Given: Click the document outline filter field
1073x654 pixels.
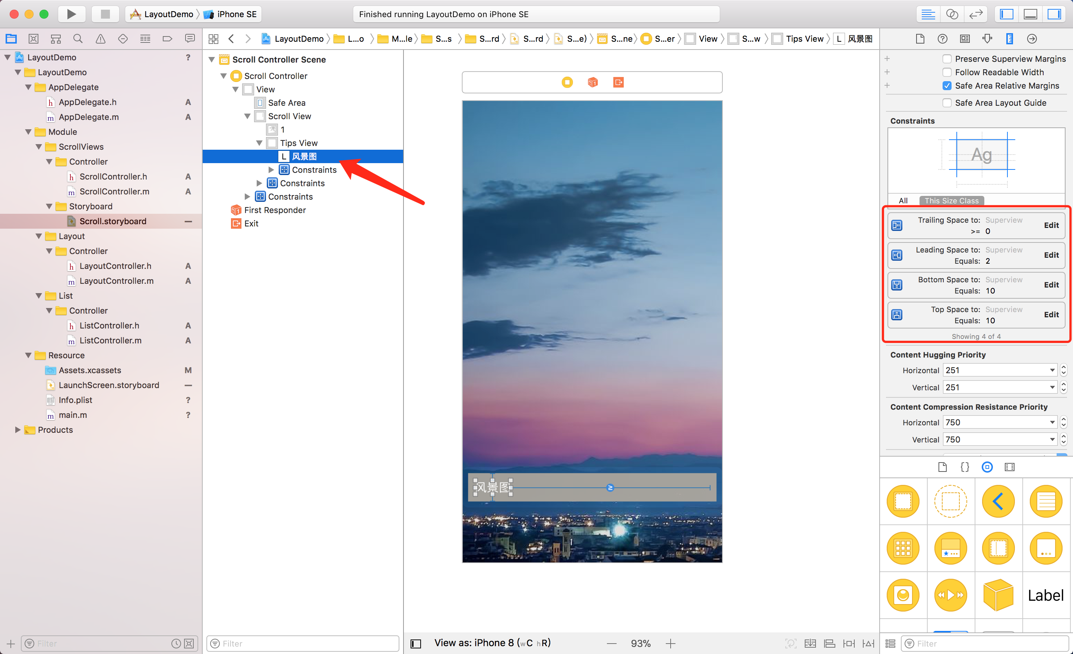Looking at the screenshot, I should tap(305, 643).
